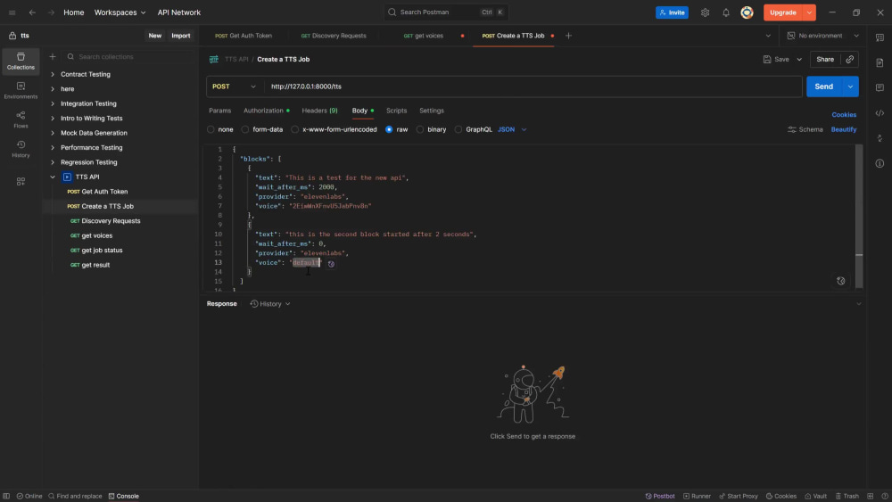Open History in the sidebar

click(21, 149)
